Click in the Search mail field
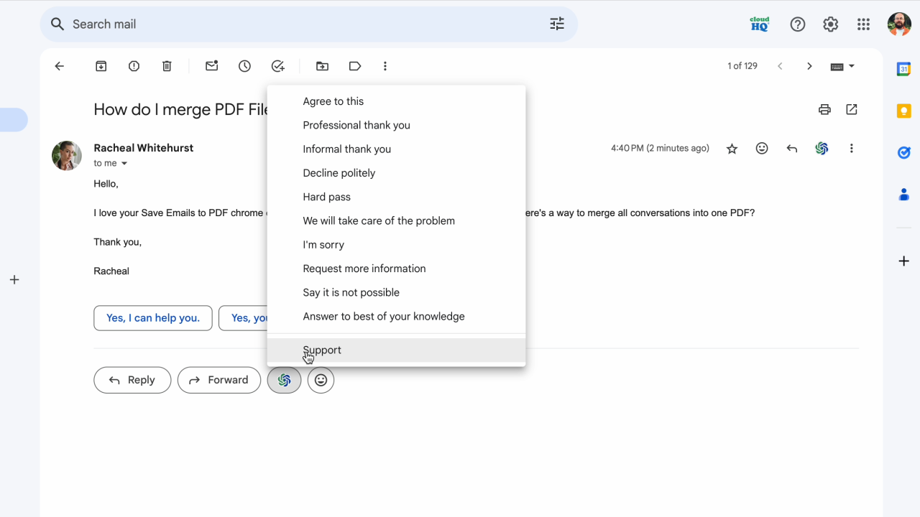The image size is (920, 517). [216, 24]
